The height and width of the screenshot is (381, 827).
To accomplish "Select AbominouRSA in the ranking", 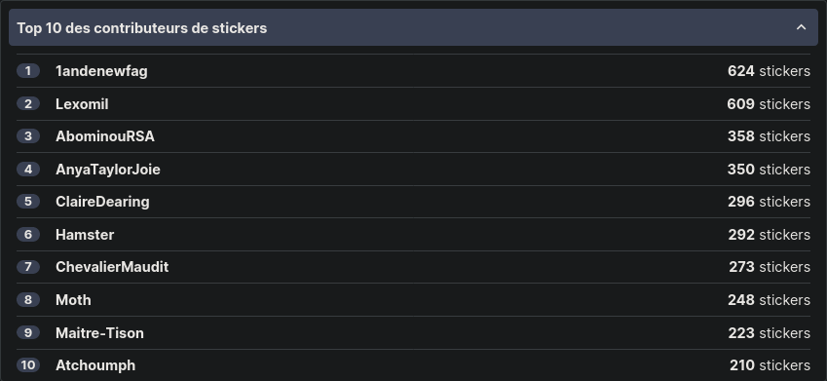I will point(105,136).
